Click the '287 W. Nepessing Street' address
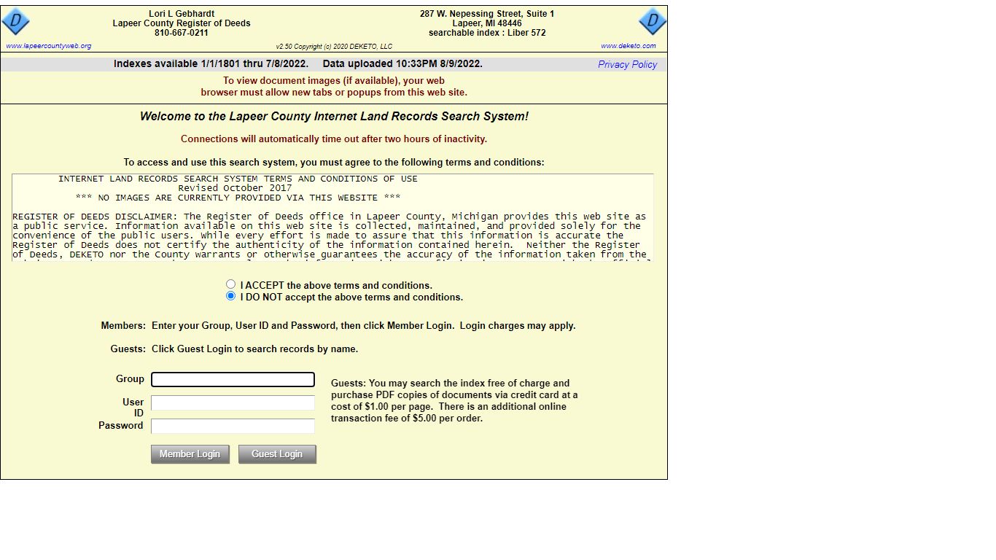Viewport: 996px width, 560px height. (487, 14)
